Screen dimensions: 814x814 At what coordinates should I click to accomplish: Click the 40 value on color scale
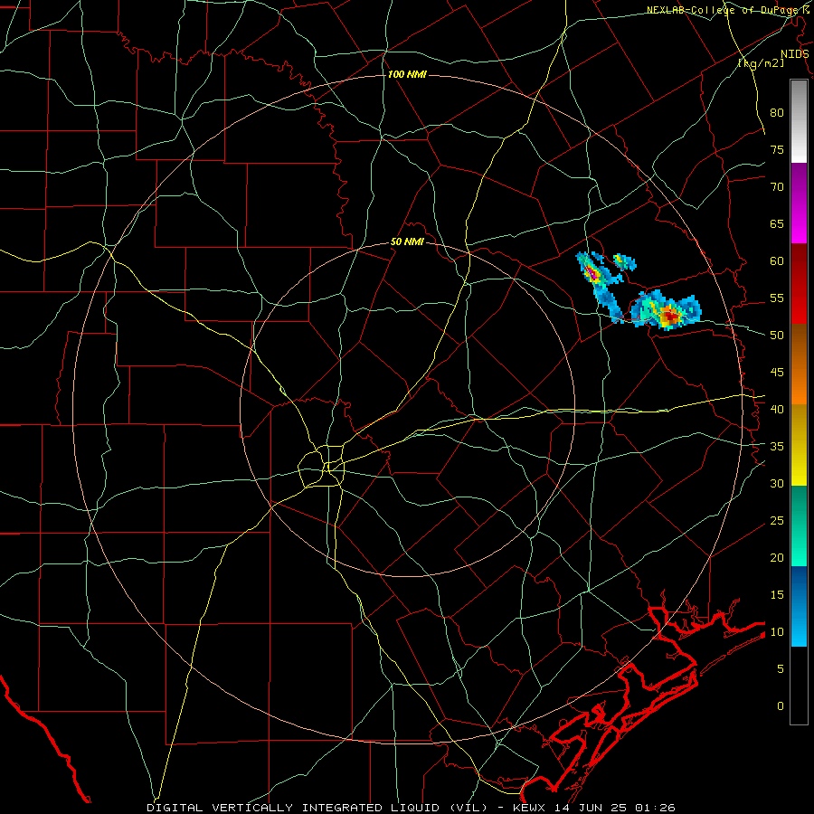pyautogui.click(x=777, y=409)
